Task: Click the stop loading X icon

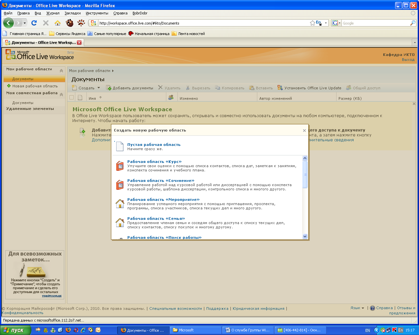Action: coord(46,23)
